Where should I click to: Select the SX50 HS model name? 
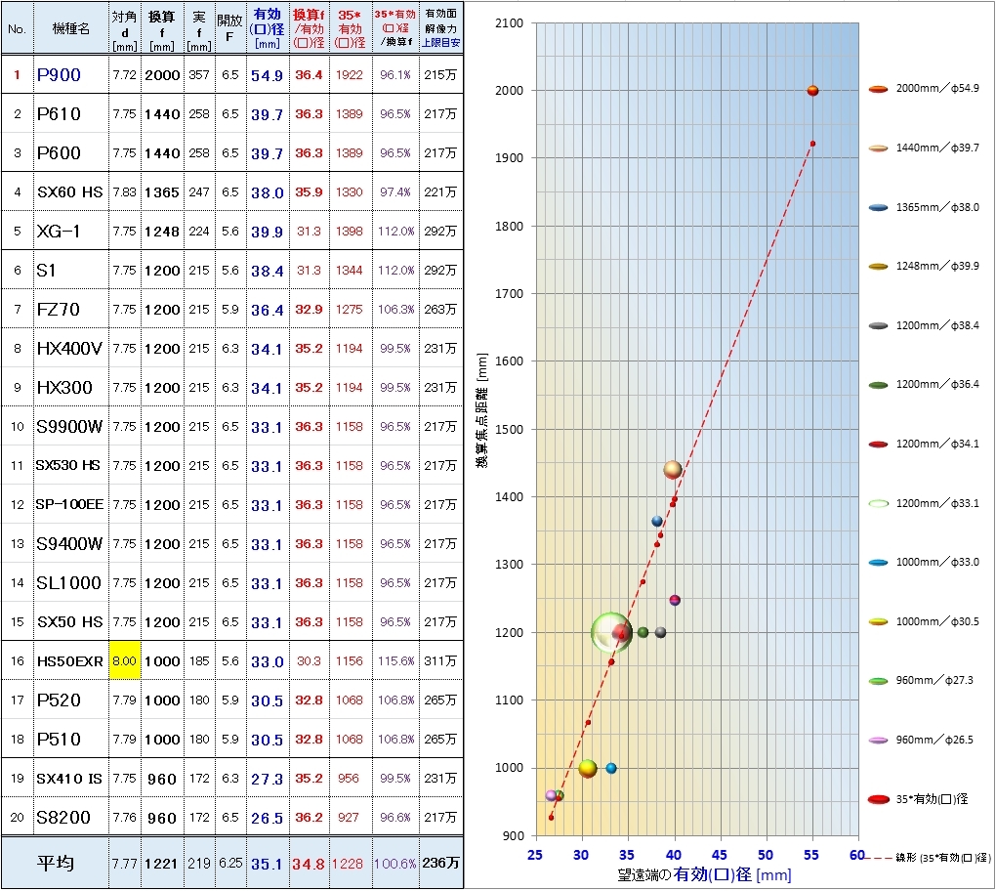[x=70, y=621]
